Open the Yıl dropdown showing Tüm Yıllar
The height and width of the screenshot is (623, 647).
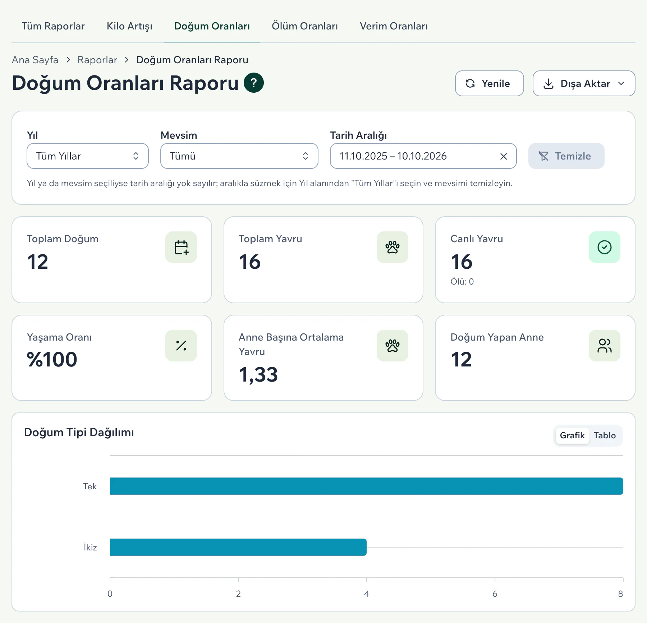(88, 156)
